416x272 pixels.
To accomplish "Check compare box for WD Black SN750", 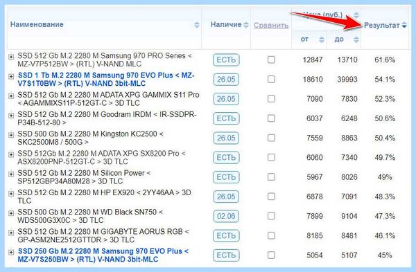I will (x=271, y=216).
